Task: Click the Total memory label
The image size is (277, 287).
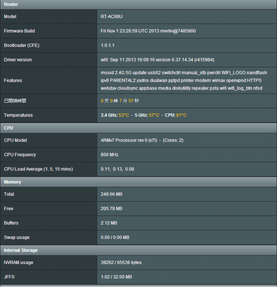Action: pyautogui.click(x=9, y=194)
